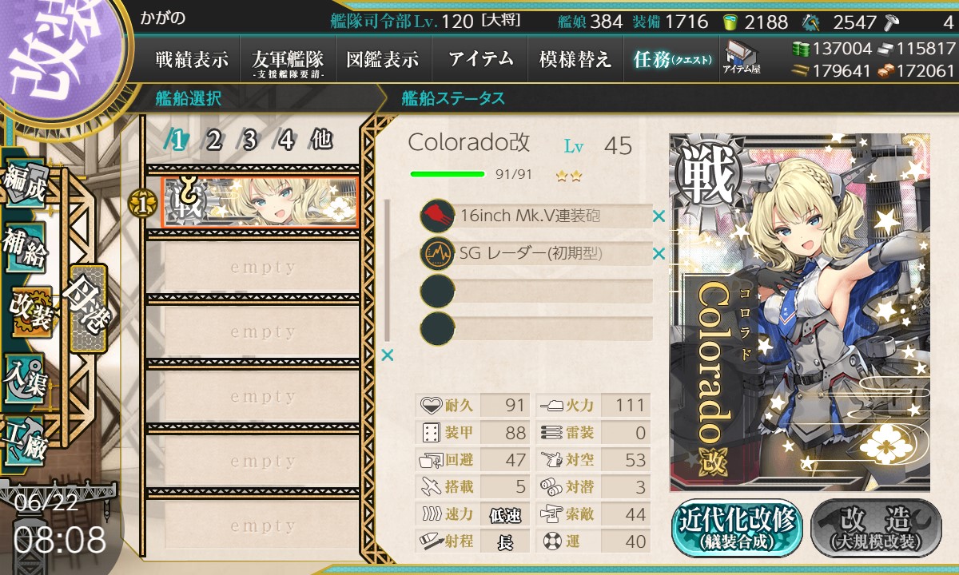Remove all equipment with the lower X
Screen dimensions: 959x575
tap(388, 355)
